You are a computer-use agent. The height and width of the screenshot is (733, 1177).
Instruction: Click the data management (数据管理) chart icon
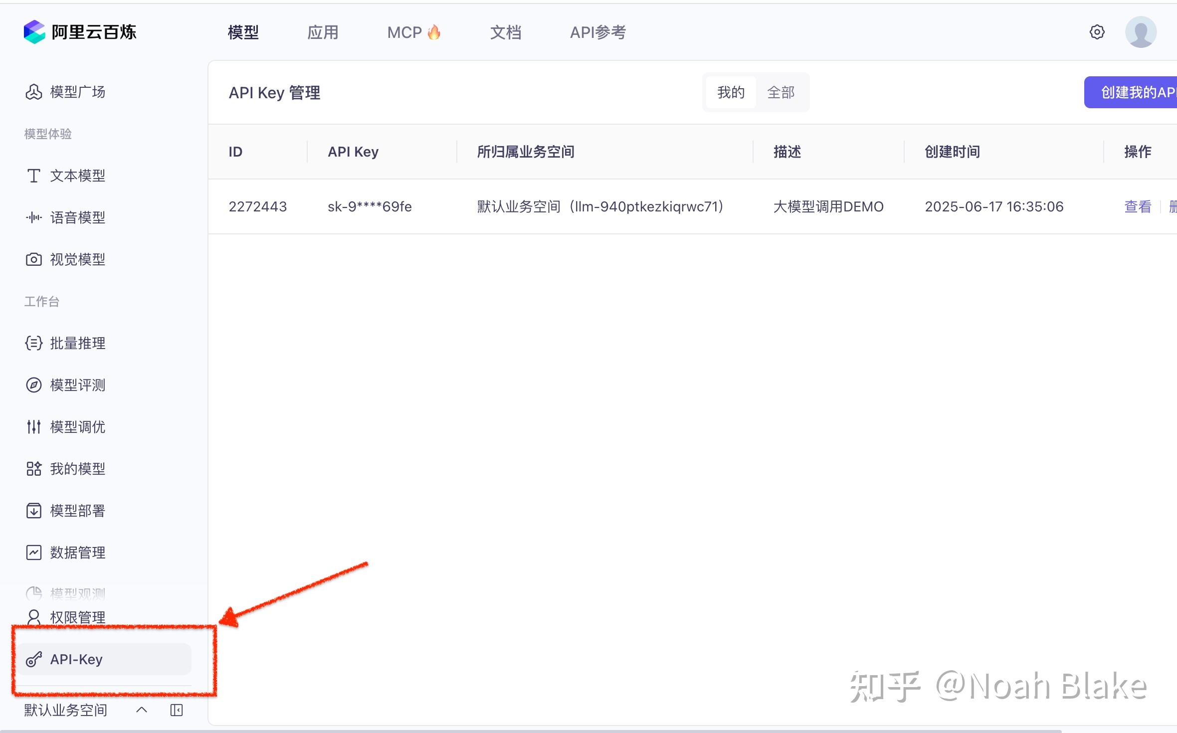tap(33, 552)
